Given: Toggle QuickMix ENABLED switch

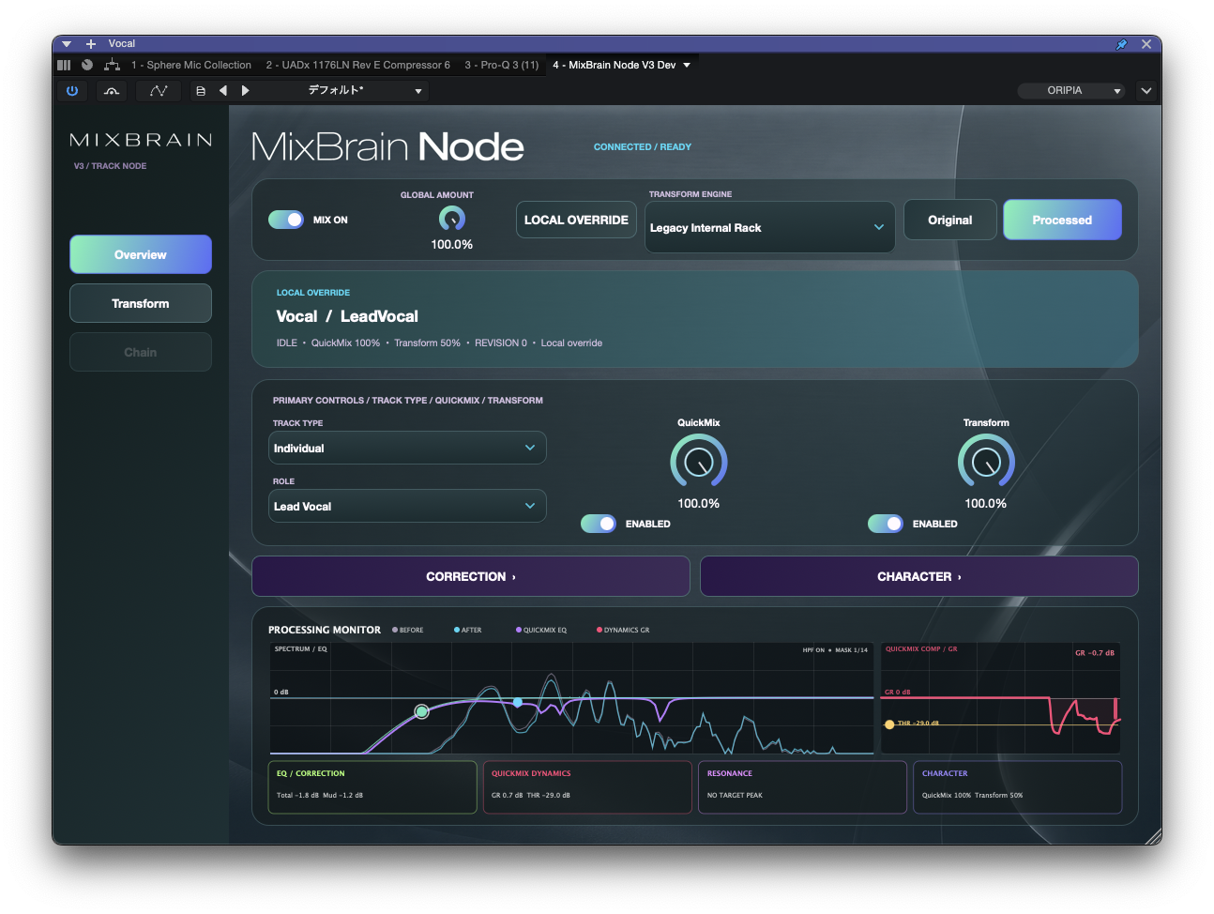Looking at the screenshot, I should click(599, 524).
